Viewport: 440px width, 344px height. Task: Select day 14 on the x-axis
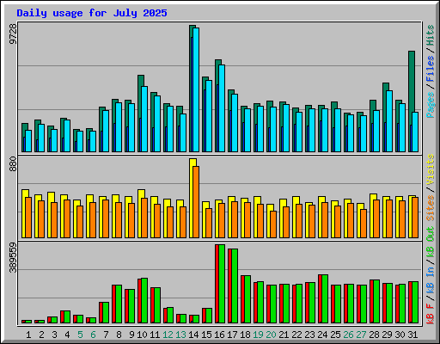tap(193, 335)
